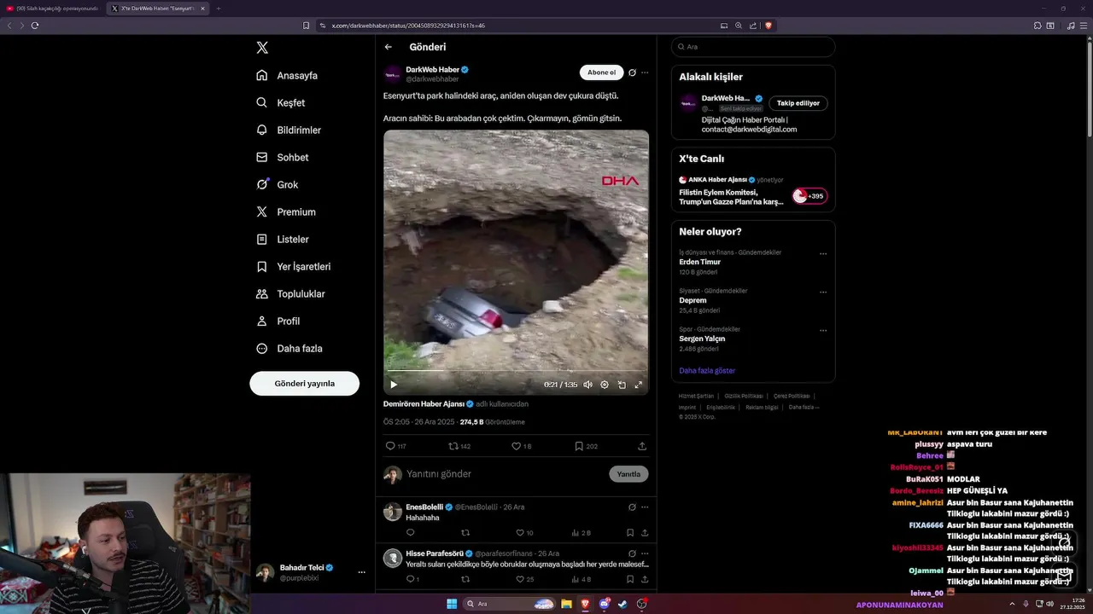Screen dimensions: 1093x614
Task: Click the browser bookmark icon
Action: (x=306, y=26)
